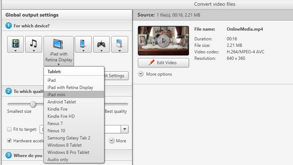Click the Smallest size slider label

[19, 111]
